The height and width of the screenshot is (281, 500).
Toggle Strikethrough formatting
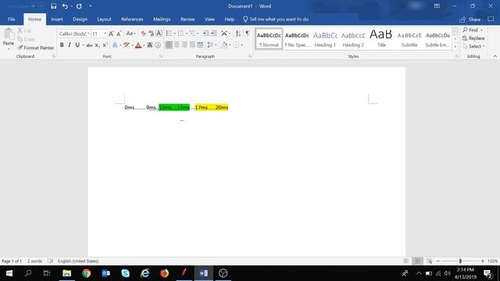click(x=89, y=45)
